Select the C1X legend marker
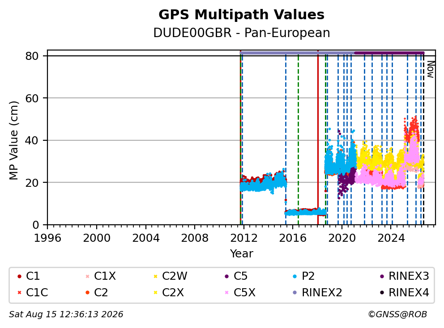This screenshot has width=444, height=328. (87, 276)
